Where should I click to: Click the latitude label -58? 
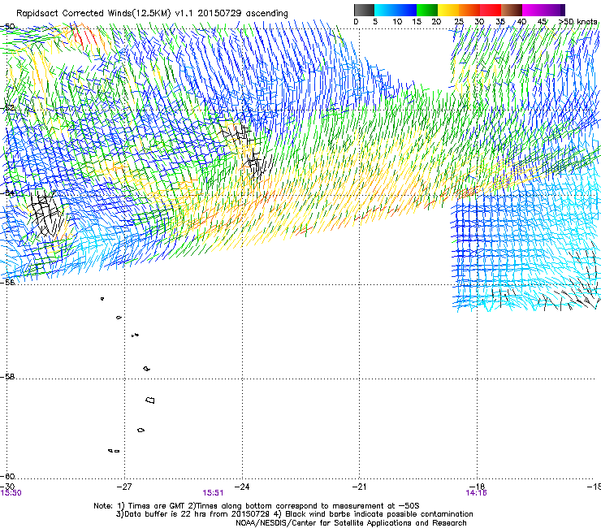coord(7,377)
